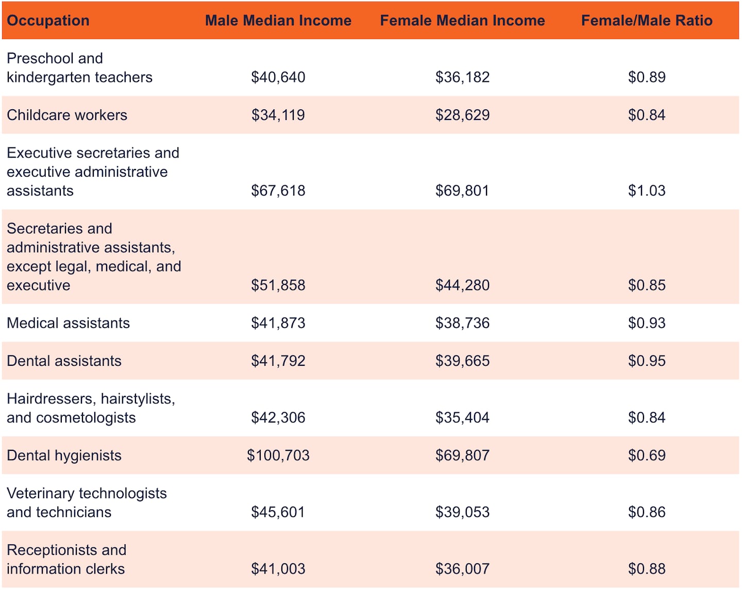Select the Hairdressers, hairstylists, and cosmetologists label
Image resolution: width=742 pixels, height=590 pixels.
tap(91, 408)
